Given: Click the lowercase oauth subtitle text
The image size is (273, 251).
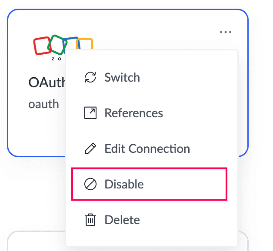Looking at the screenshot, I should tap(43, 104).
